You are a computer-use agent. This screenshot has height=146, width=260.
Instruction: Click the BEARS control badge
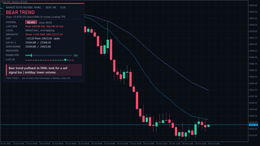pos(31,22)
